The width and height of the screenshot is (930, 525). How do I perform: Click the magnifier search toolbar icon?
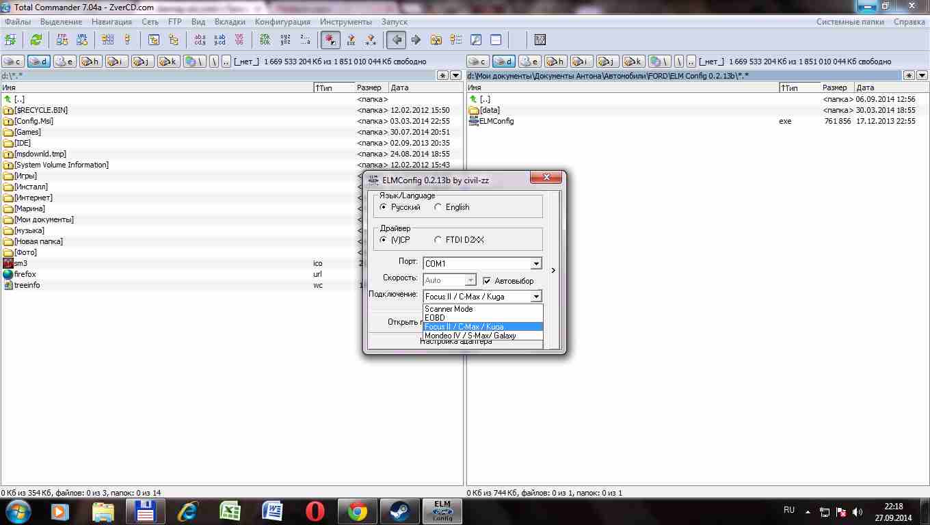pos(476,40)
